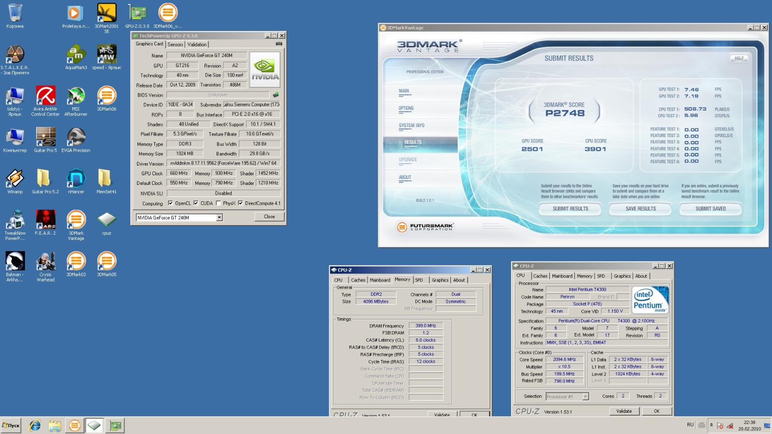Open Internet Explorer from the taskbar
The image size is (772, 434).
pos(35,426)
